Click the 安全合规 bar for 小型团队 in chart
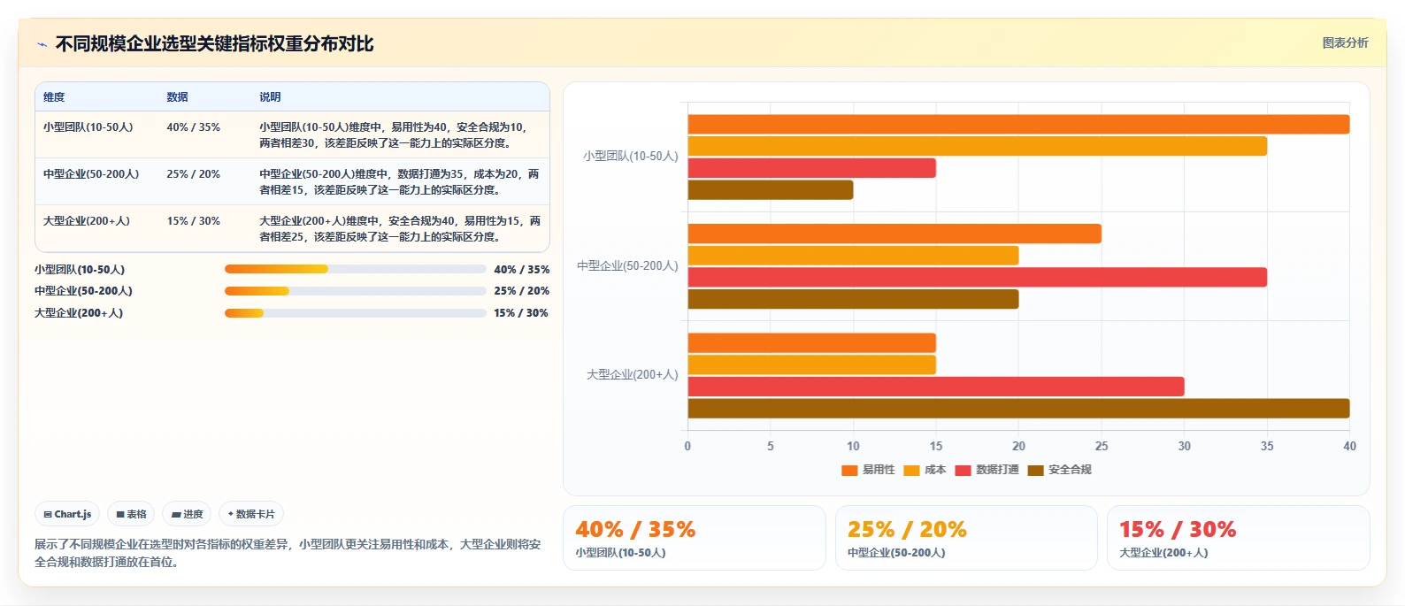 click(x=771, y=190)
